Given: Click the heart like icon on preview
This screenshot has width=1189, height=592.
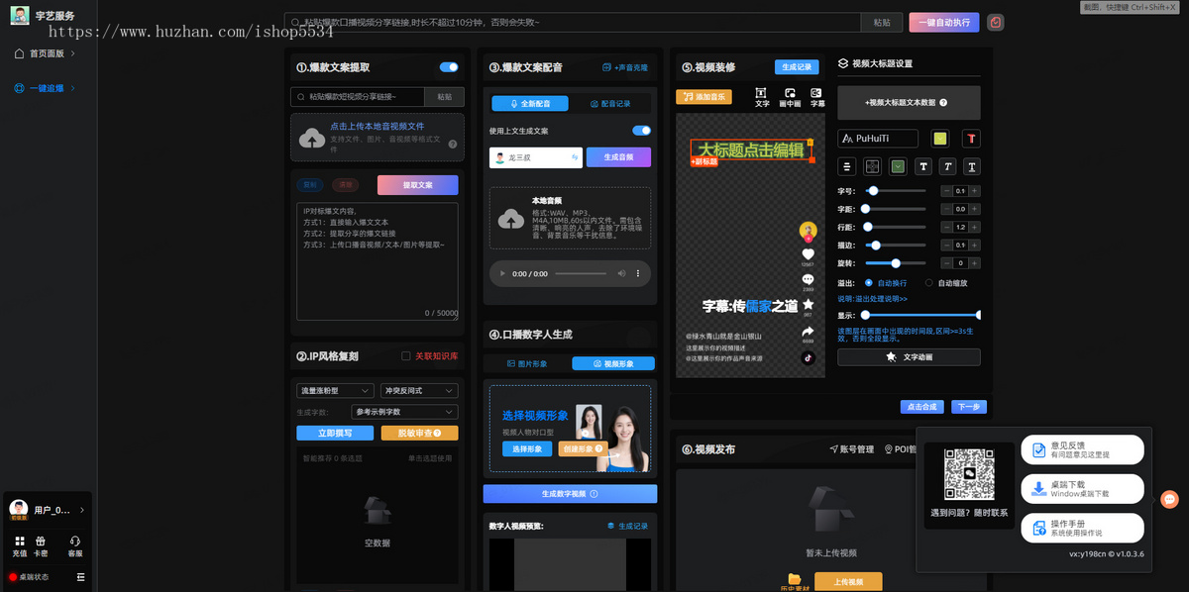Looking at the screenshot, I should coord(808,253).
